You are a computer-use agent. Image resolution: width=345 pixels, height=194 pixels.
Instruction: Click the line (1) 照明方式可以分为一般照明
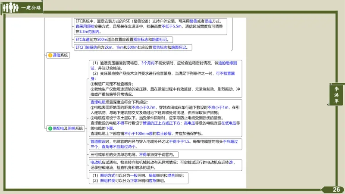pyautogui.click(x=138, y=175)
